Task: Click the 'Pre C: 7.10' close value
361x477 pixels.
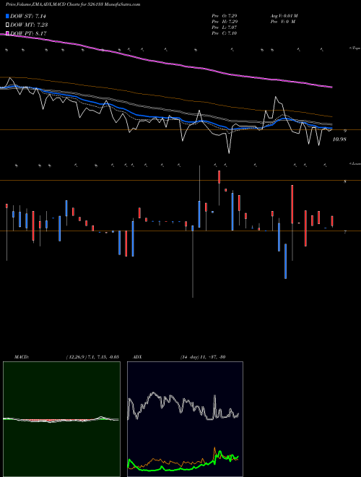Action: [225, 33]
